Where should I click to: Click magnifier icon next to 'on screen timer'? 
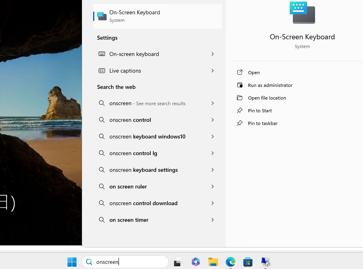click(102, 220)
